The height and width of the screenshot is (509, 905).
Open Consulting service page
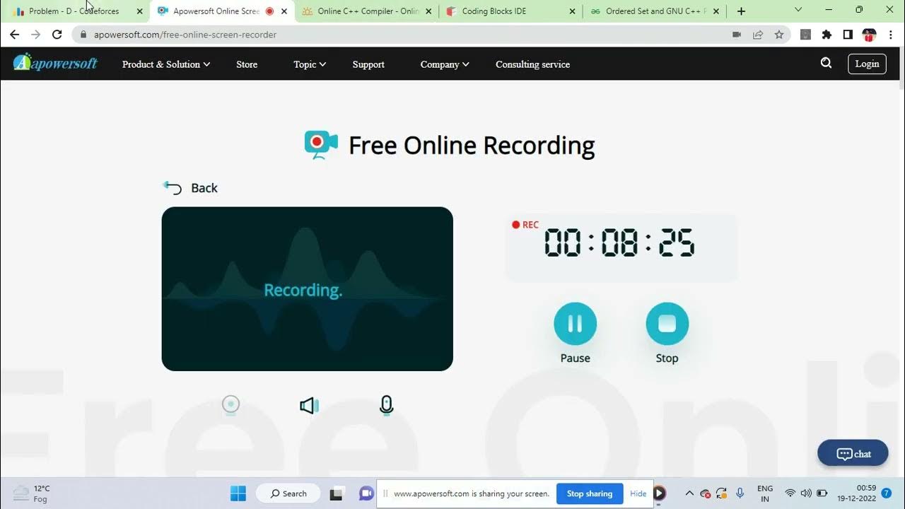pos(532,64)
